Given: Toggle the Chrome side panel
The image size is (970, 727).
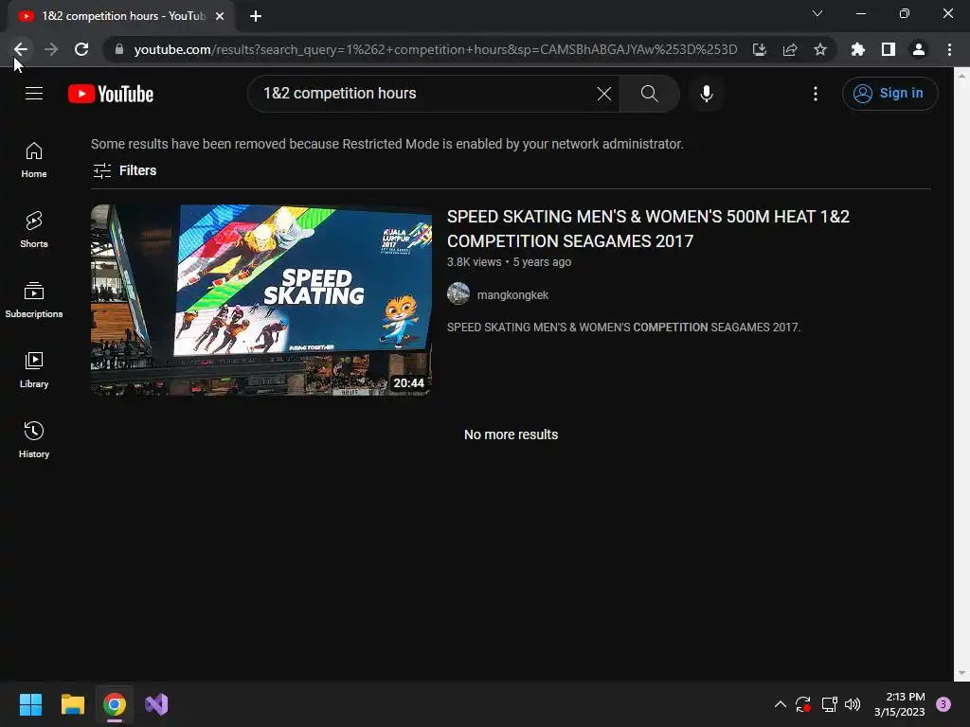Looking at the screenshot, I should (889, 49).
